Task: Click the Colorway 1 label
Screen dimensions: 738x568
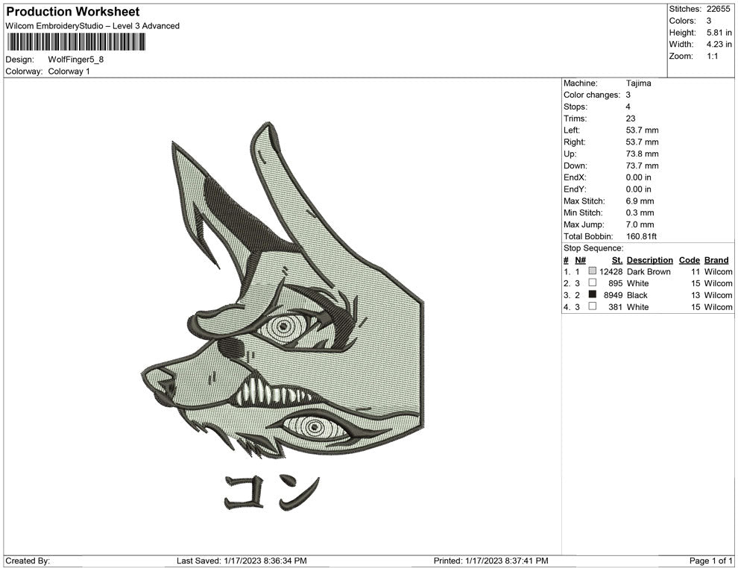Action: click(x=69, y=72)
